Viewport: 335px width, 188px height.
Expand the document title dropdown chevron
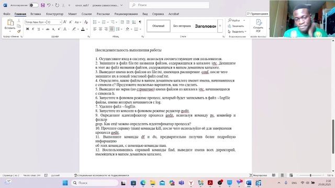(121, 5)
